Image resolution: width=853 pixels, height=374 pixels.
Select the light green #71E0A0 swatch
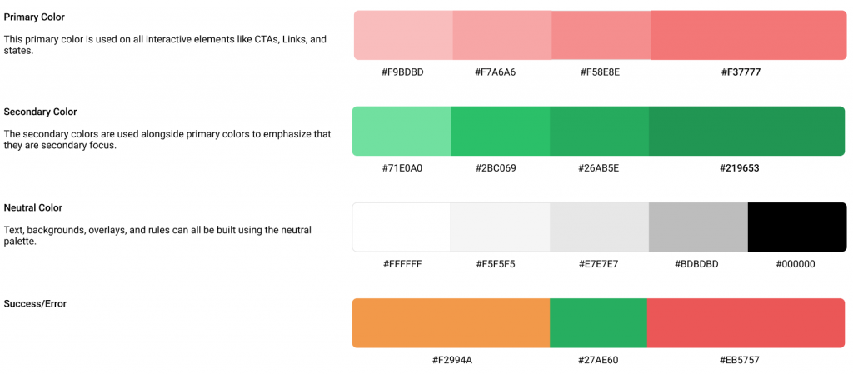pyautogui.click(x=402, y=131)
